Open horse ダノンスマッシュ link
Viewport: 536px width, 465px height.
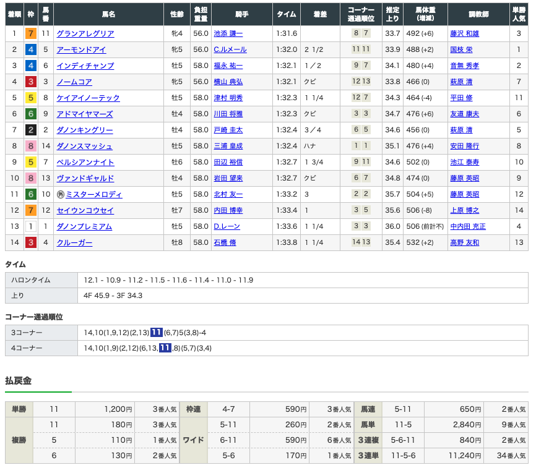84,146
